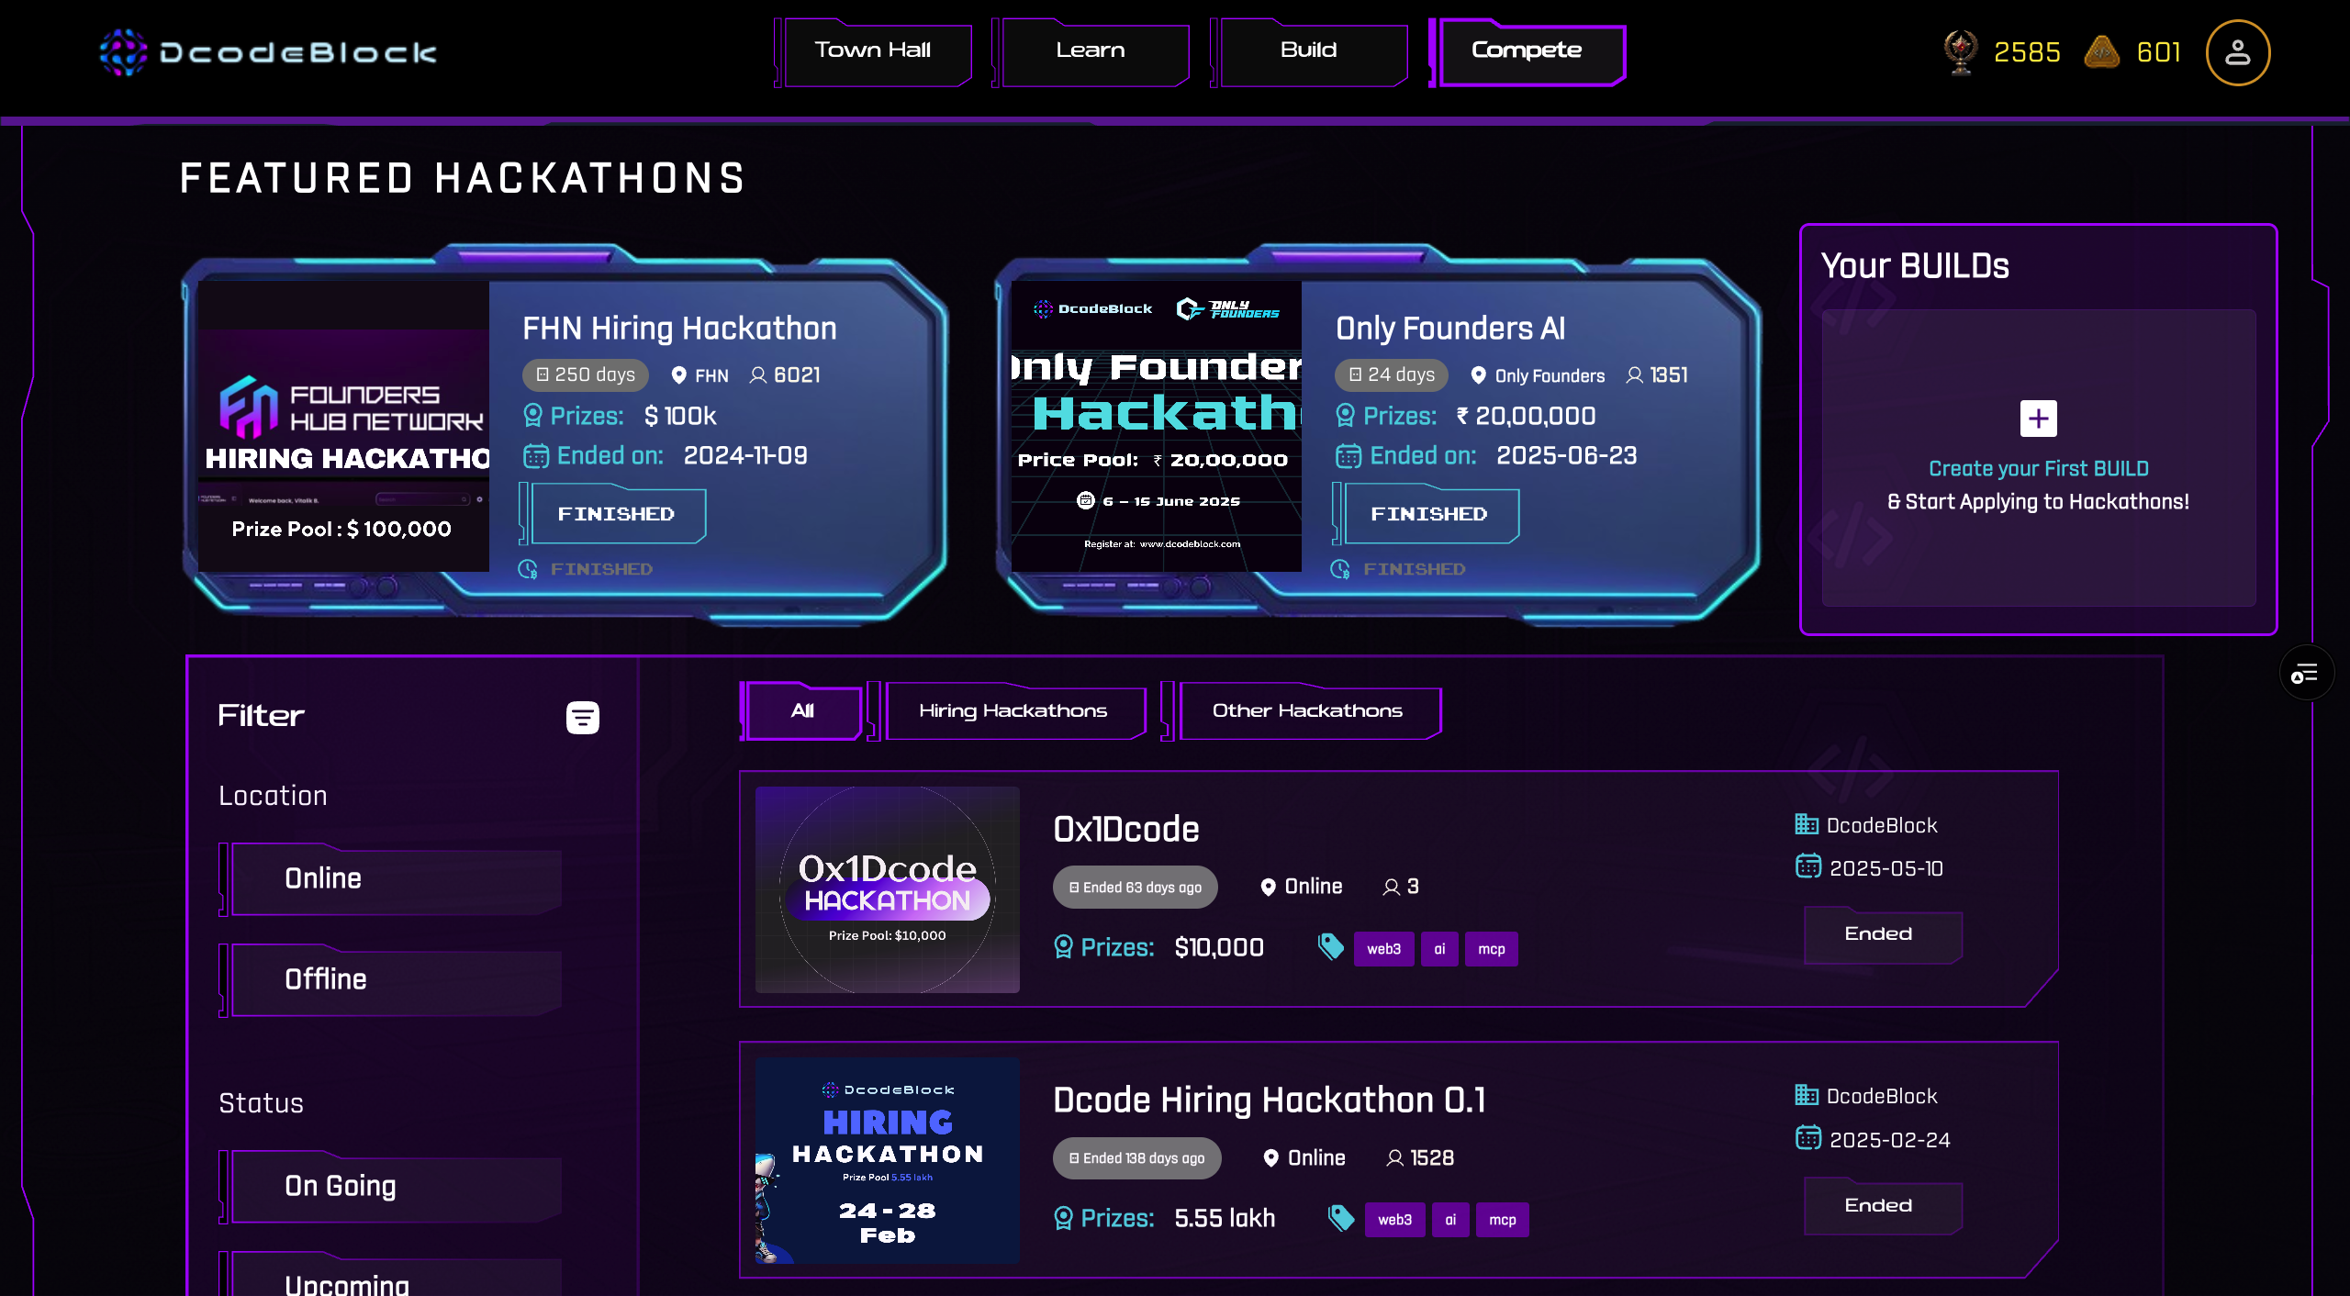Click the participants icon beside 6021
This screenshot has width=2350, height=1296.
tap(758, 375)
